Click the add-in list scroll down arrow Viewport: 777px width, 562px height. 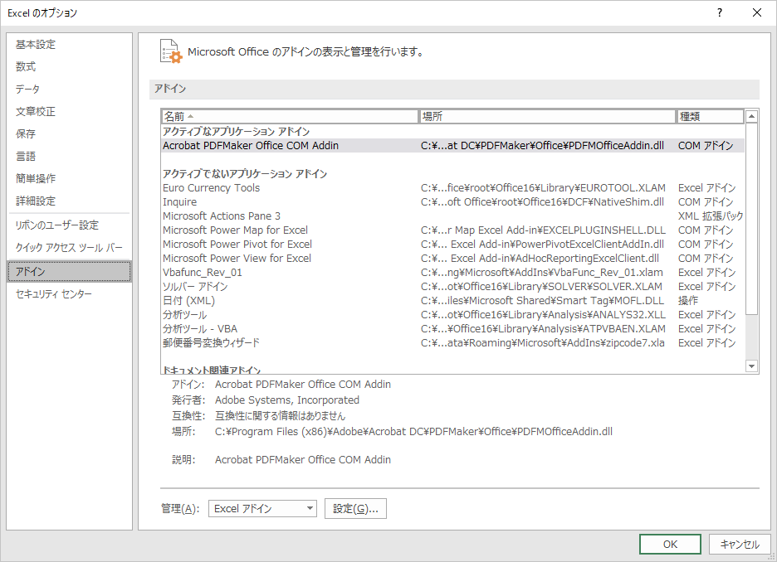coord(752,366)
